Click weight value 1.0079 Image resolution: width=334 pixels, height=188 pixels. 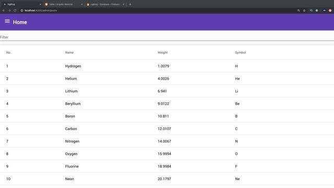point(163,66)
